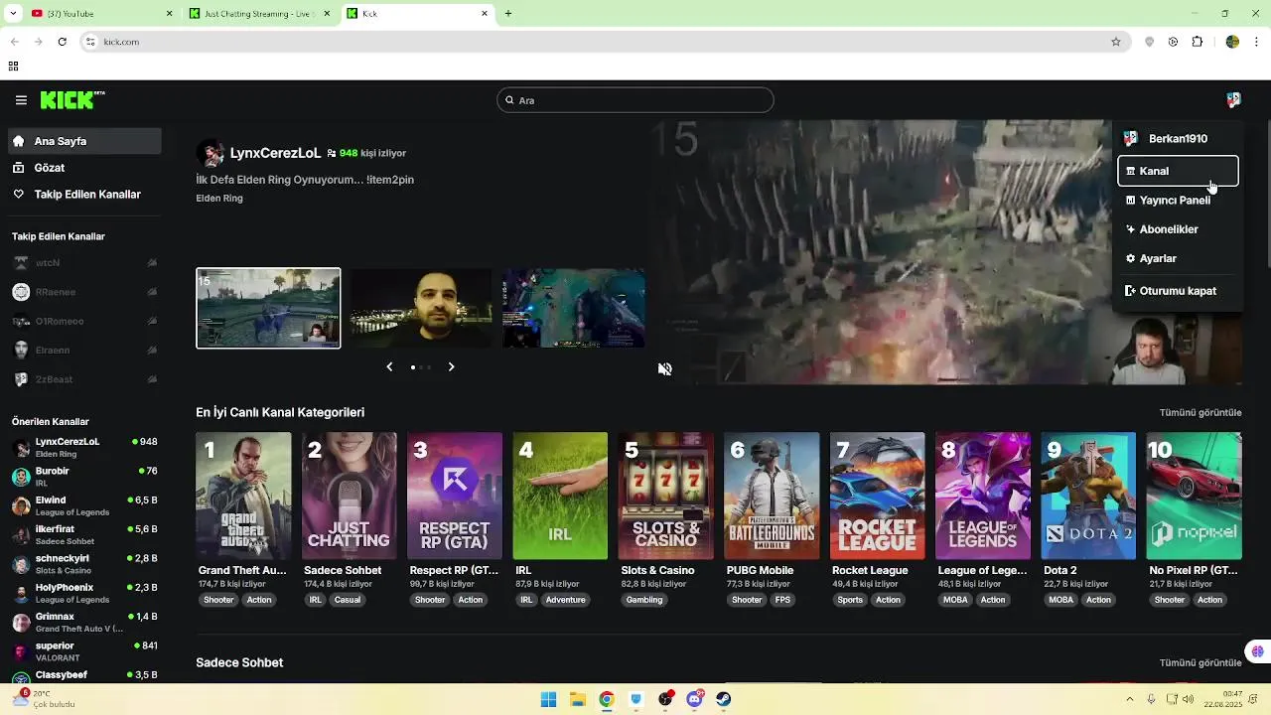Image resolution: width=1271 pixels, height=715 pixels.
Task: Click the MOBA tag under Dota 2
Action: click(1061, 600)
